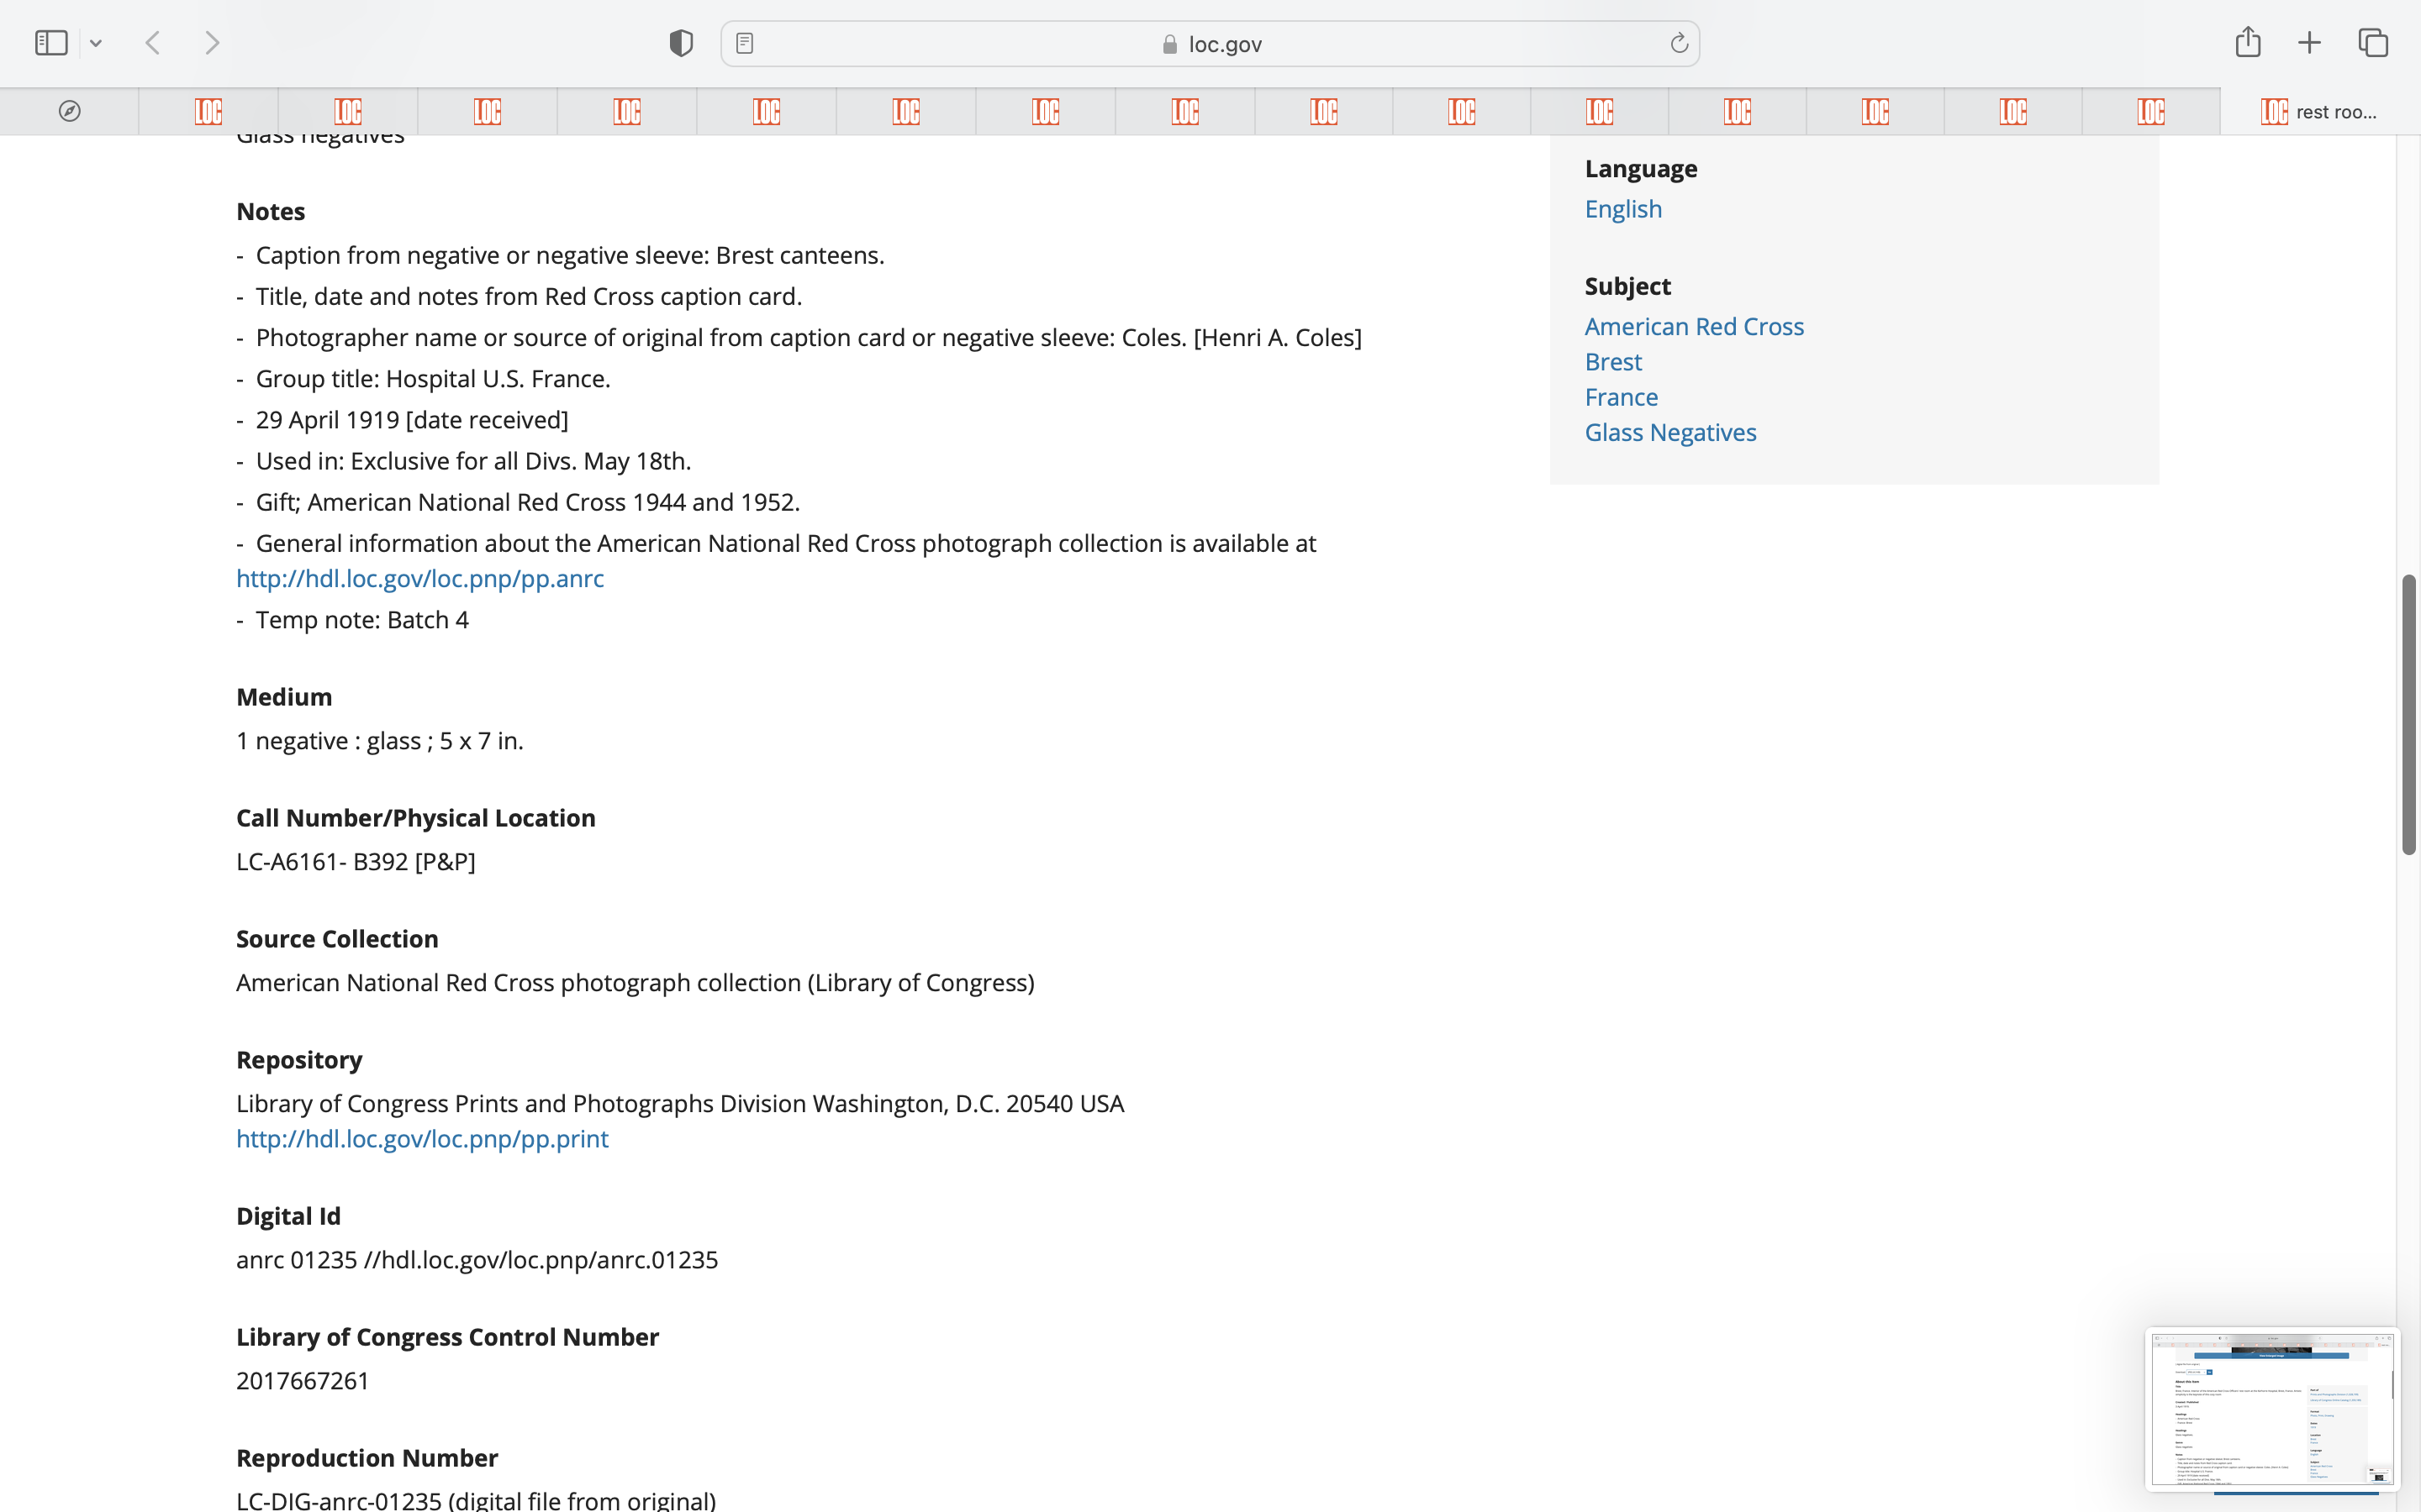Viewport: 2421px width, 1512px height.
Task: Toggle the Safari sidebar icon
Action: 51,43
